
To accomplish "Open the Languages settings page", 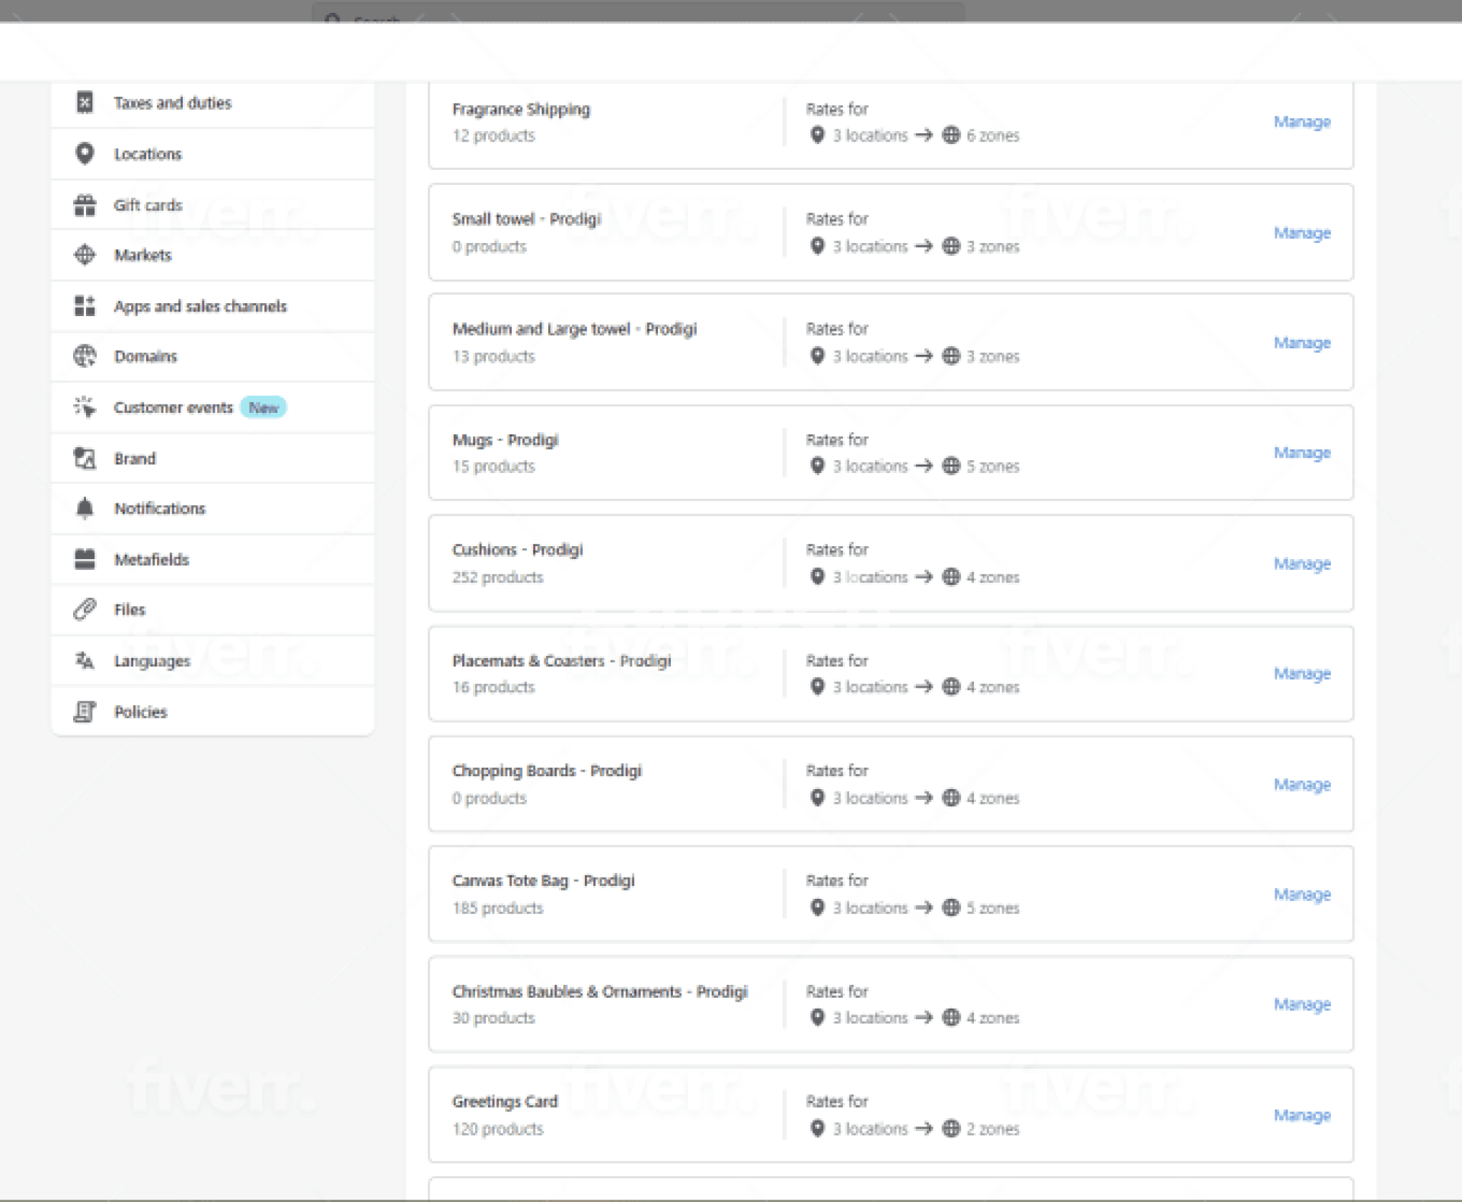I will point(152,661).
